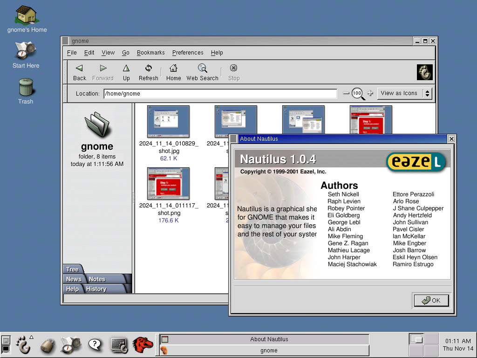
Task: Open the Go menu
Action: (126, 53)
